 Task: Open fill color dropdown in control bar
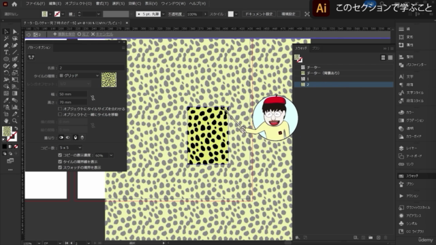click(x=50, y=14)
